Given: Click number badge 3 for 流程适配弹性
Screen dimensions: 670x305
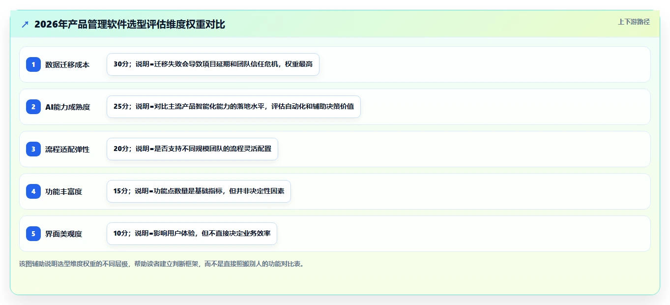Looking at the screenshot, I should [33, 149].
